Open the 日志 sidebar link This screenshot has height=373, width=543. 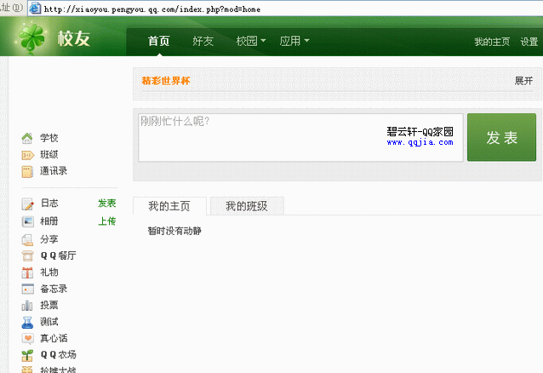coord(49,204)
